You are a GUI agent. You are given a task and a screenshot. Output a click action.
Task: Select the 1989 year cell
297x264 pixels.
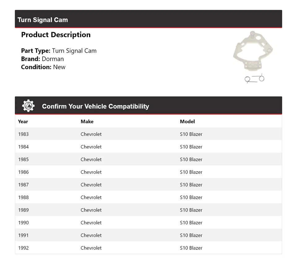[x=23, y=210]
